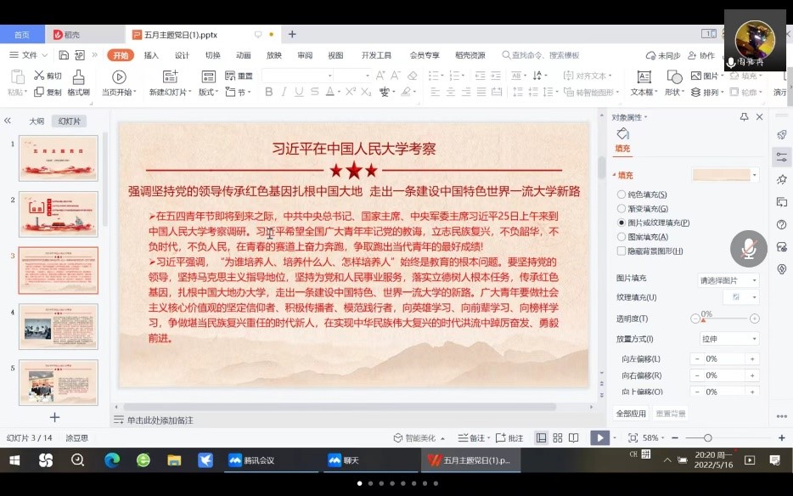Click the New Slide (新建幻灯片) icon
The image size is (793, 496).
point(167,77)
